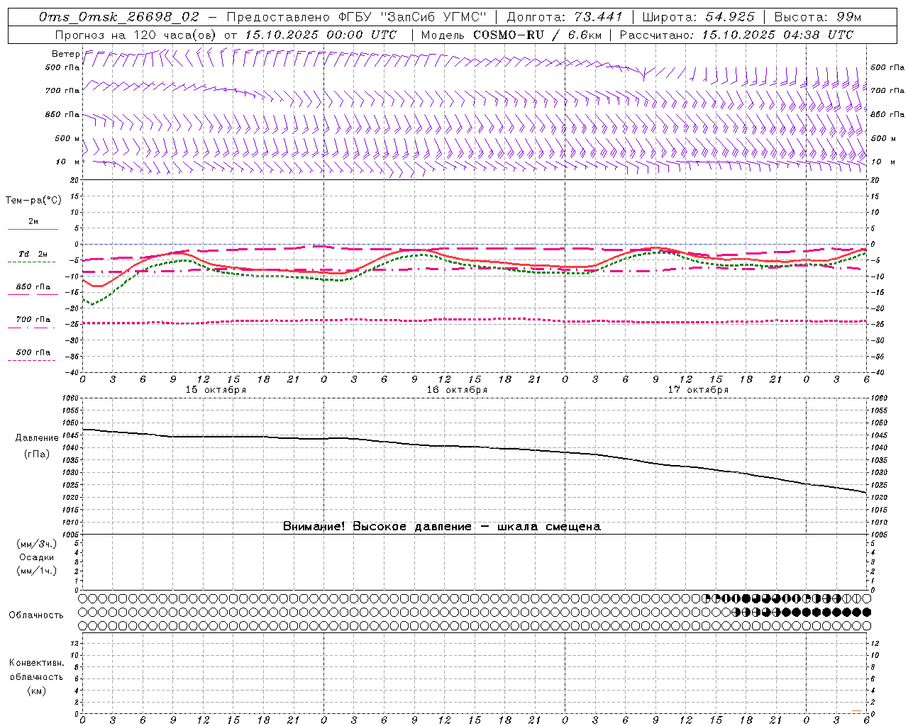Click the station title Oms_Omsk_26698_02
The height and width of the screenshot is (726, 908).
119,17
